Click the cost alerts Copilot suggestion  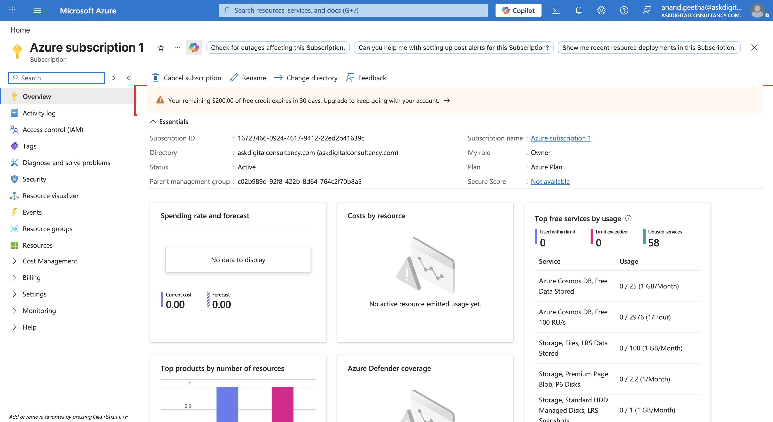click(453, 48)
